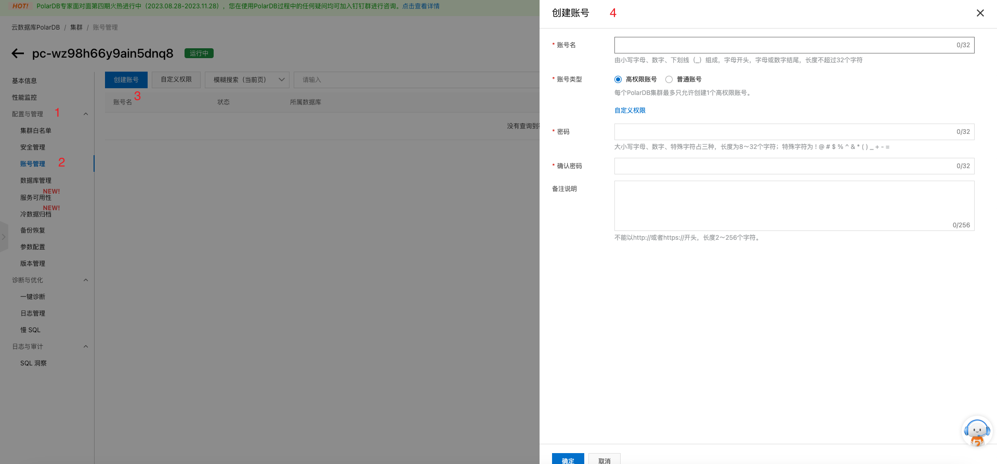The height and width of the screenshot is (464, 997).
Task: Focus the 请输入 search box
Action: pos(416,80)
